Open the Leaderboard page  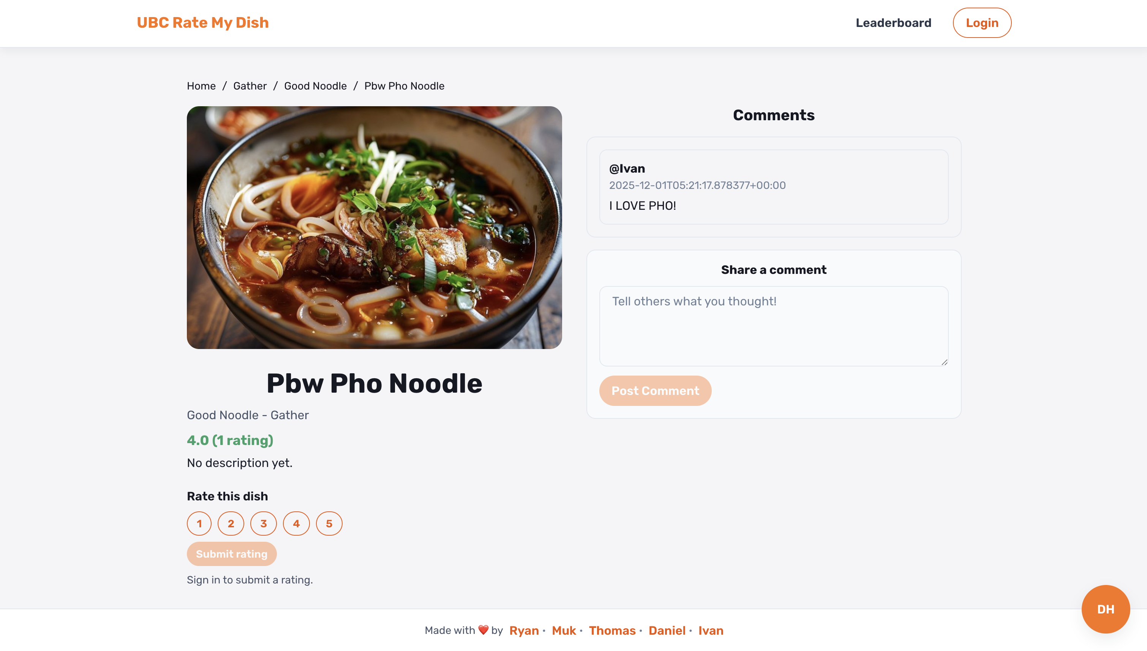pyautogui.click(x=893, y=23)
